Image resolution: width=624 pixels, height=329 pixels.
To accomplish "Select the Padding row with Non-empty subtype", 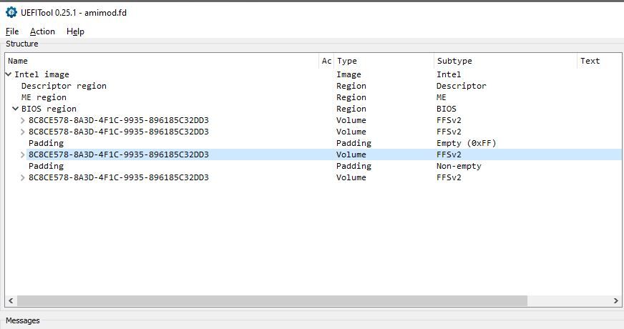I will [313, 166].
